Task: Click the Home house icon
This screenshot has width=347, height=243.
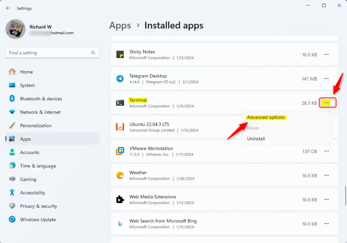Action: click(x=12, y=72)
